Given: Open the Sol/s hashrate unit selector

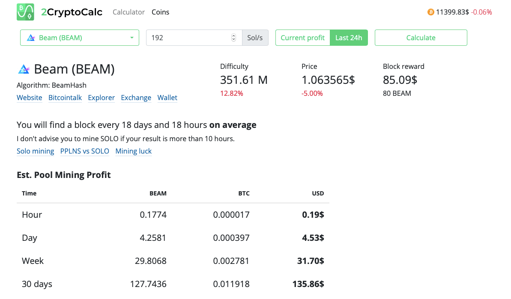Looking at the screenshot, I should [255, 38].
